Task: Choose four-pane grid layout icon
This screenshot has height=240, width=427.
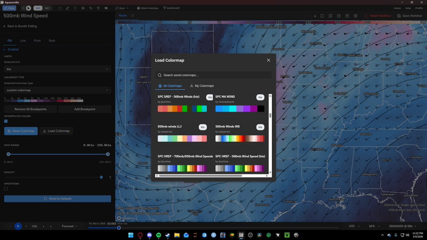Action: click(355, 16)
